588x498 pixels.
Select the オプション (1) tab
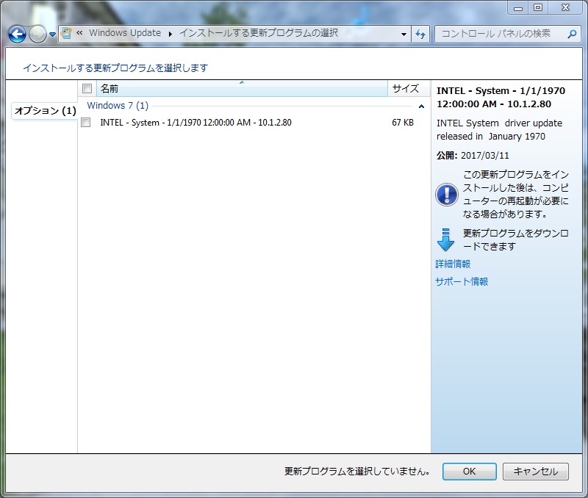tap(45, 110)
